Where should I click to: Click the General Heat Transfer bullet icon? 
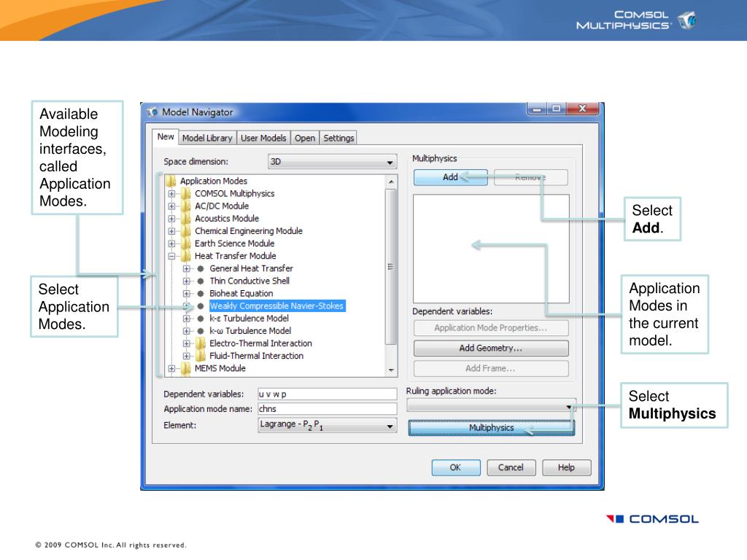(201, 268)
